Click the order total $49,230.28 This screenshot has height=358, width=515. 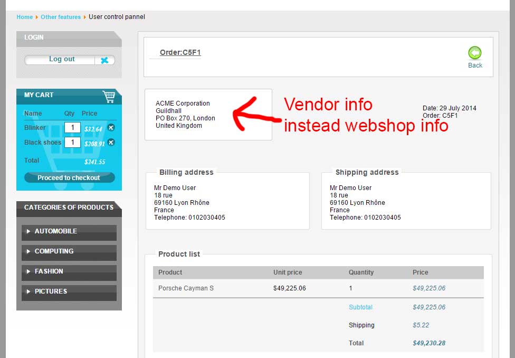tap(429, 343)
